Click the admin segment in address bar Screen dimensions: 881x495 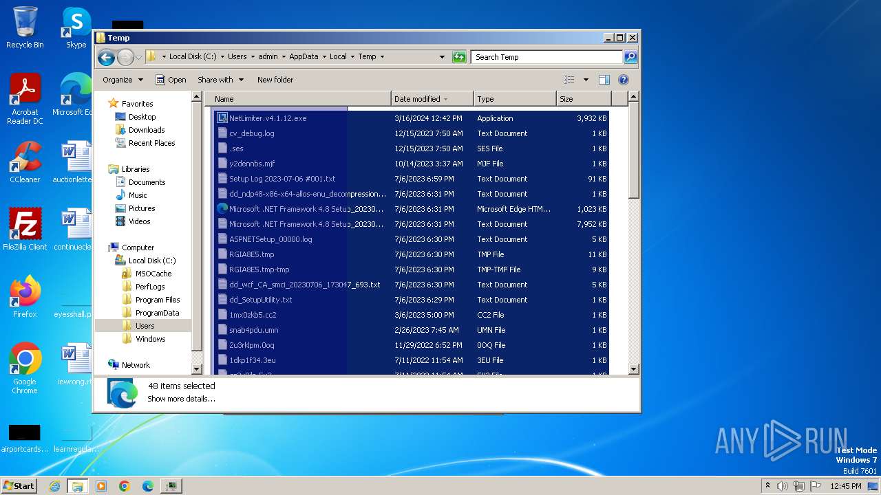point(268,57)
